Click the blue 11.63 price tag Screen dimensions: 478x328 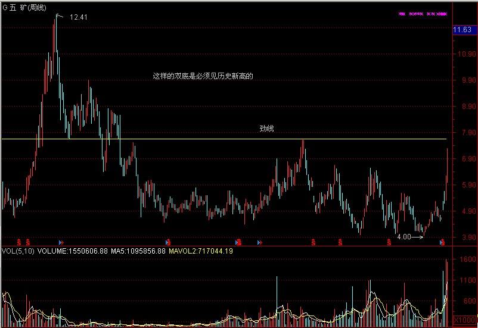463,30
